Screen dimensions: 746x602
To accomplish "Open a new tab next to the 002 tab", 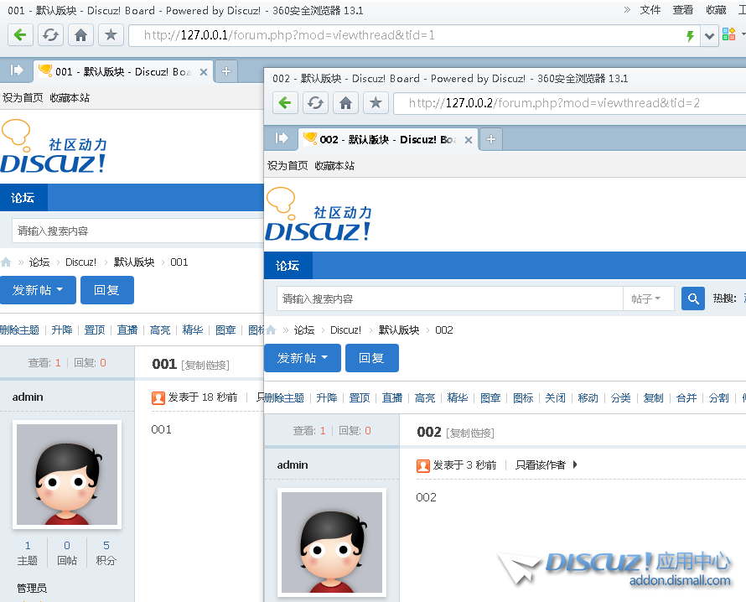I will click(x=491, y=139).
